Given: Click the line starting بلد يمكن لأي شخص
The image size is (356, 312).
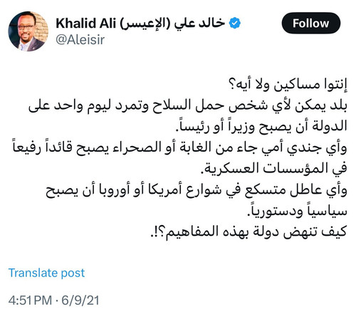Looking at the screenshot, I should pos(188,105).
